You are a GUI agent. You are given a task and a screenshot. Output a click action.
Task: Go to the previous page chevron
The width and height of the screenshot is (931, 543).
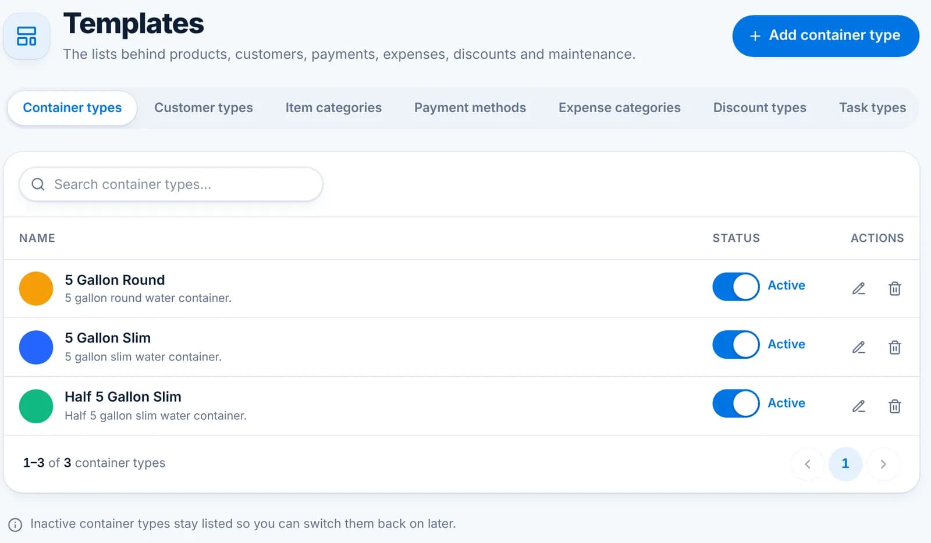click(x=807, y=464)
